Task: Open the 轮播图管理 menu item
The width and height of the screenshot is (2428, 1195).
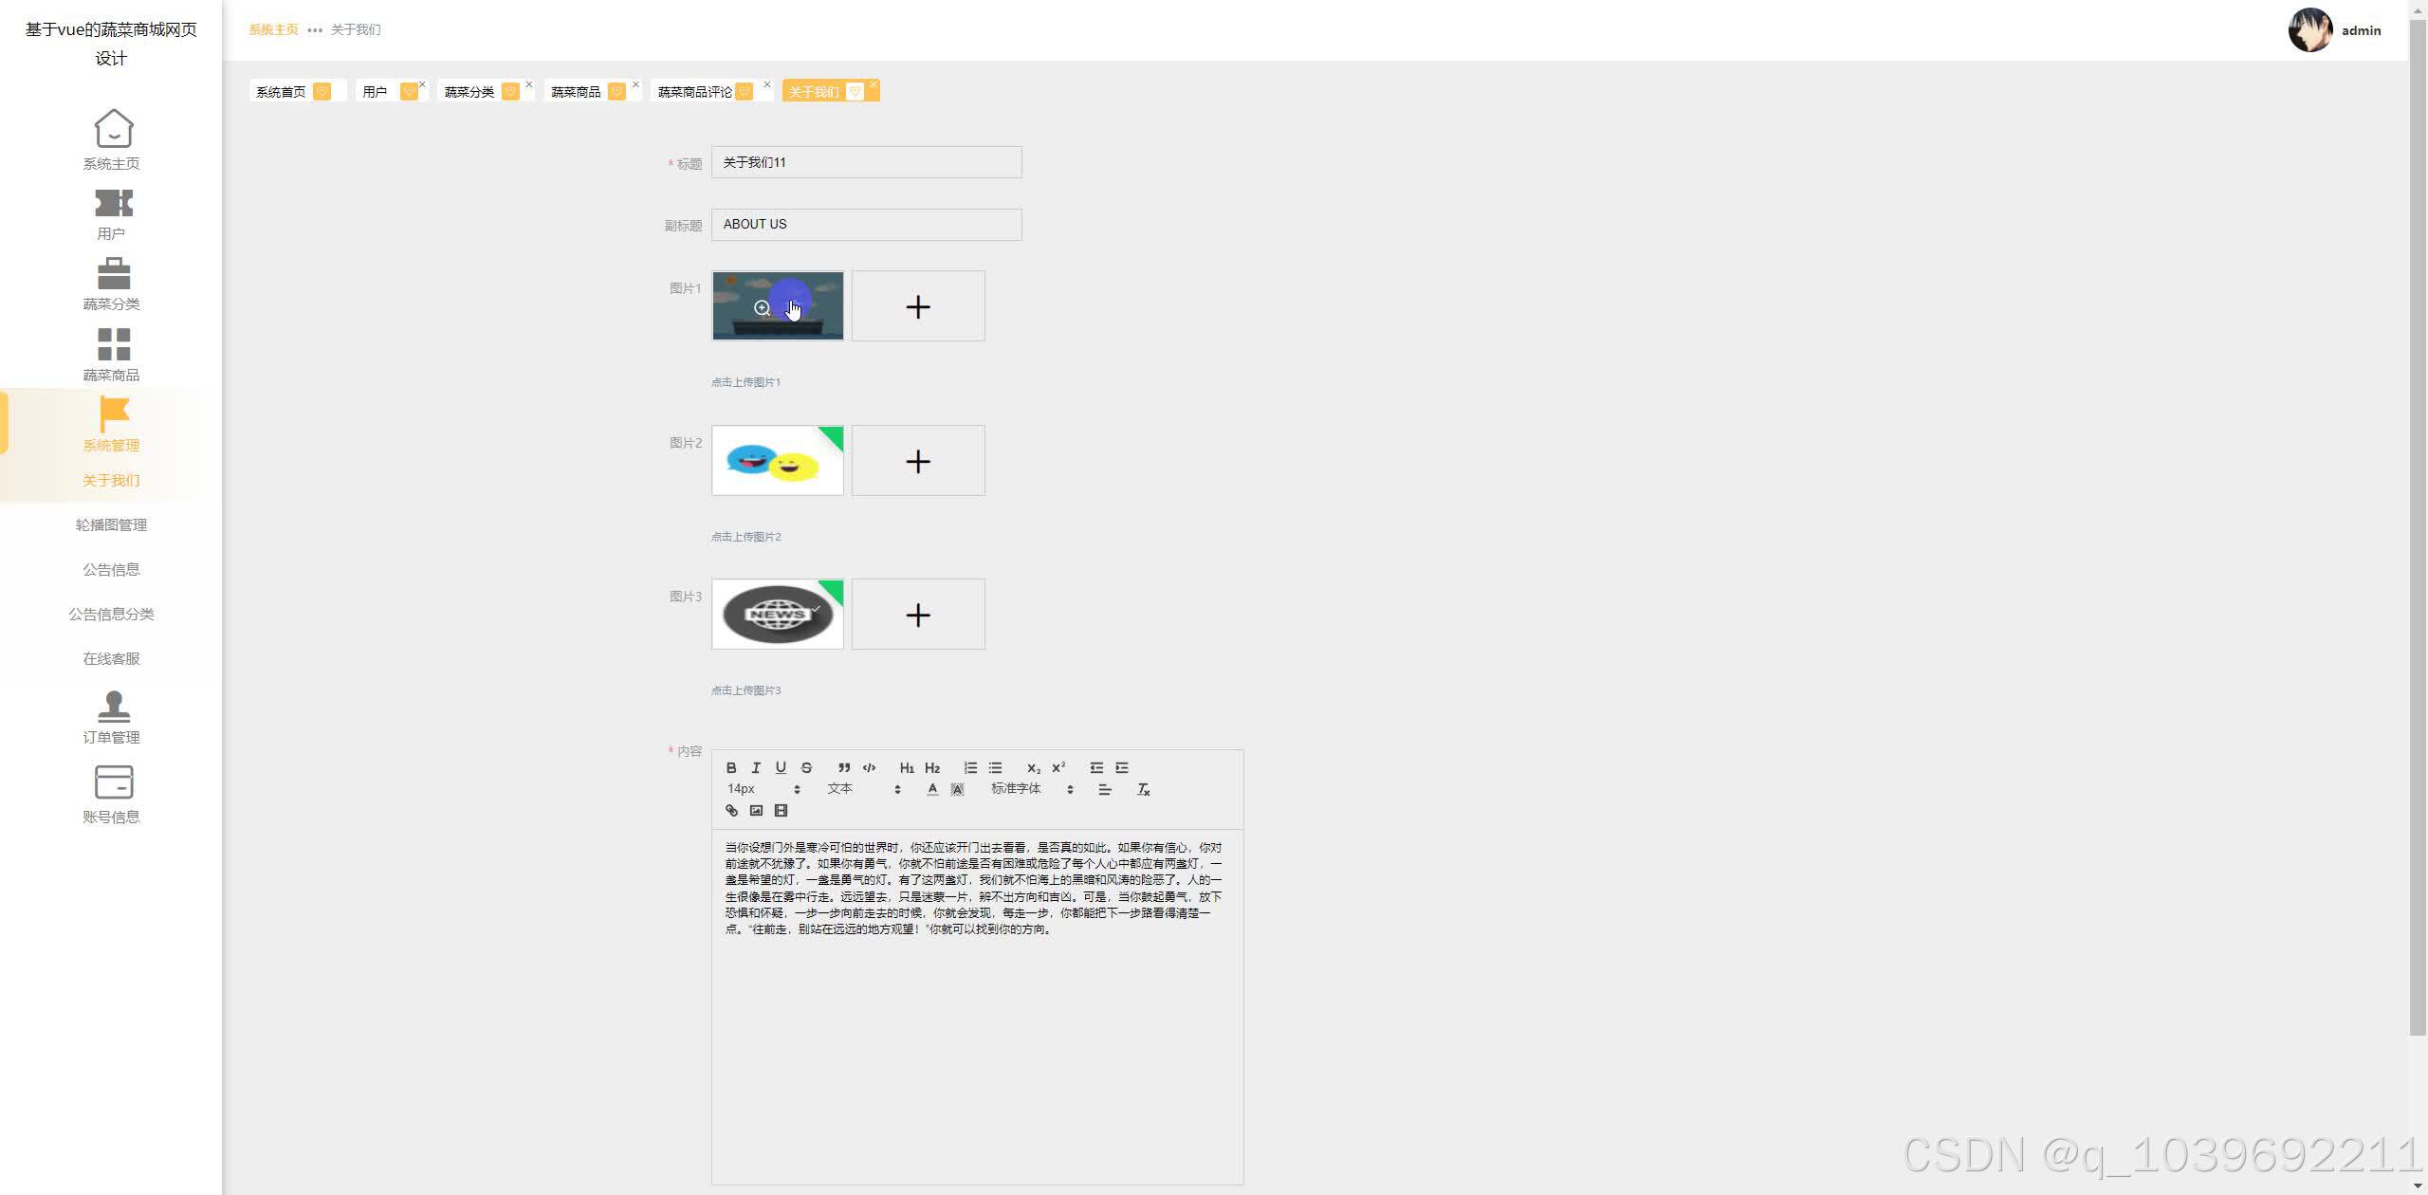Action: [111, 524]
